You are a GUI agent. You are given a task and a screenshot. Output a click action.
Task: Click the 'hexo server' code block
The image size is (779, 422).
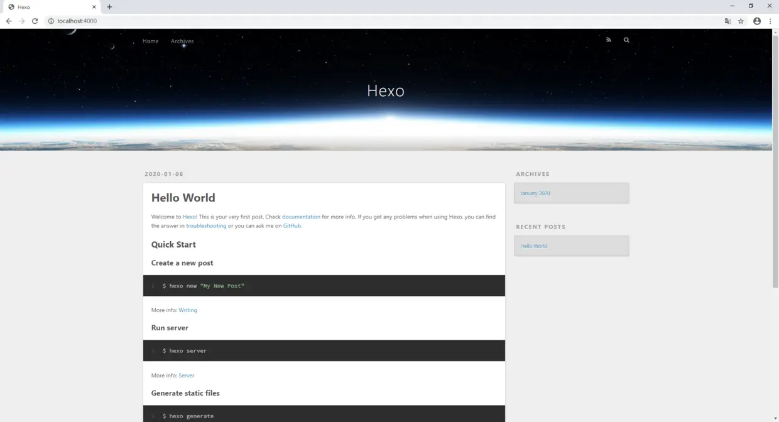pos(324,350)
